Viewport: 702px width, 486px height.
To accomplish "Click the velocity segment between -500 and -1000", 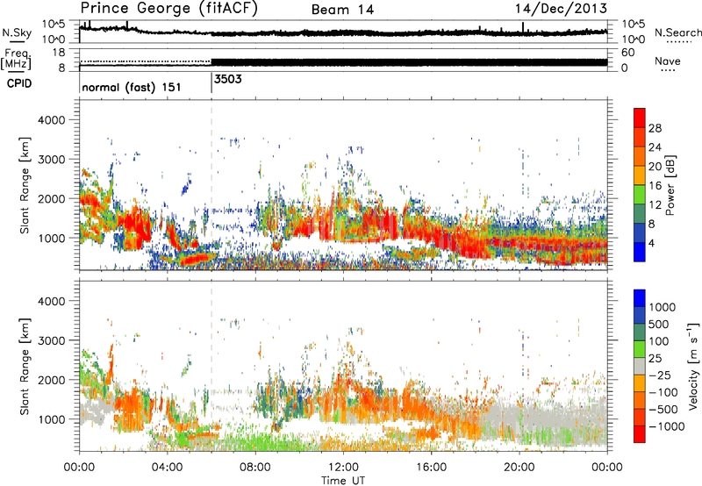I will coord(640,417).
